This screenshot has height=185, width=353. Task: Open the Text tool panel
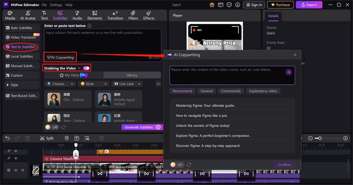tap(45, 15)
